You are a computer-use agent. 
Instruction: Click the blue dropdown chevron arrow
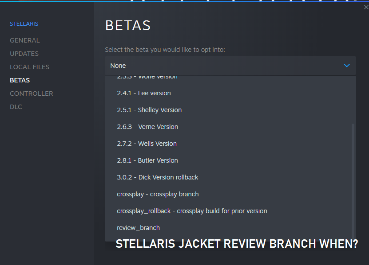(347, 66)
